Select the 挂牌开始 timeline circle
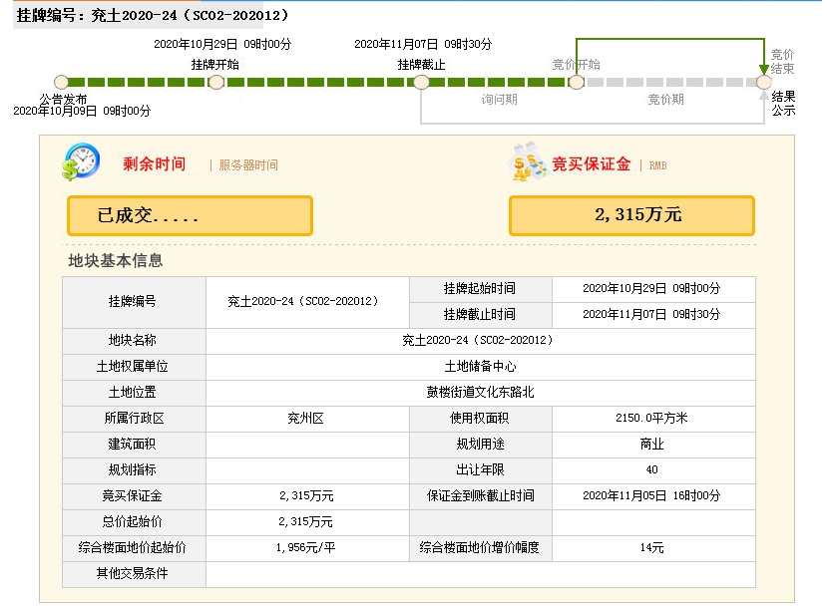Viewport: 827px width, 608px height. pyautogui.click(x=215, y=82)
